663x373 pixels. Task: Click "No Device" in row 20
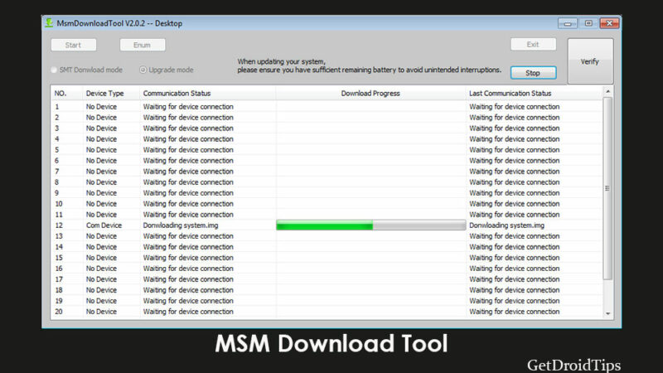point(101,312)
